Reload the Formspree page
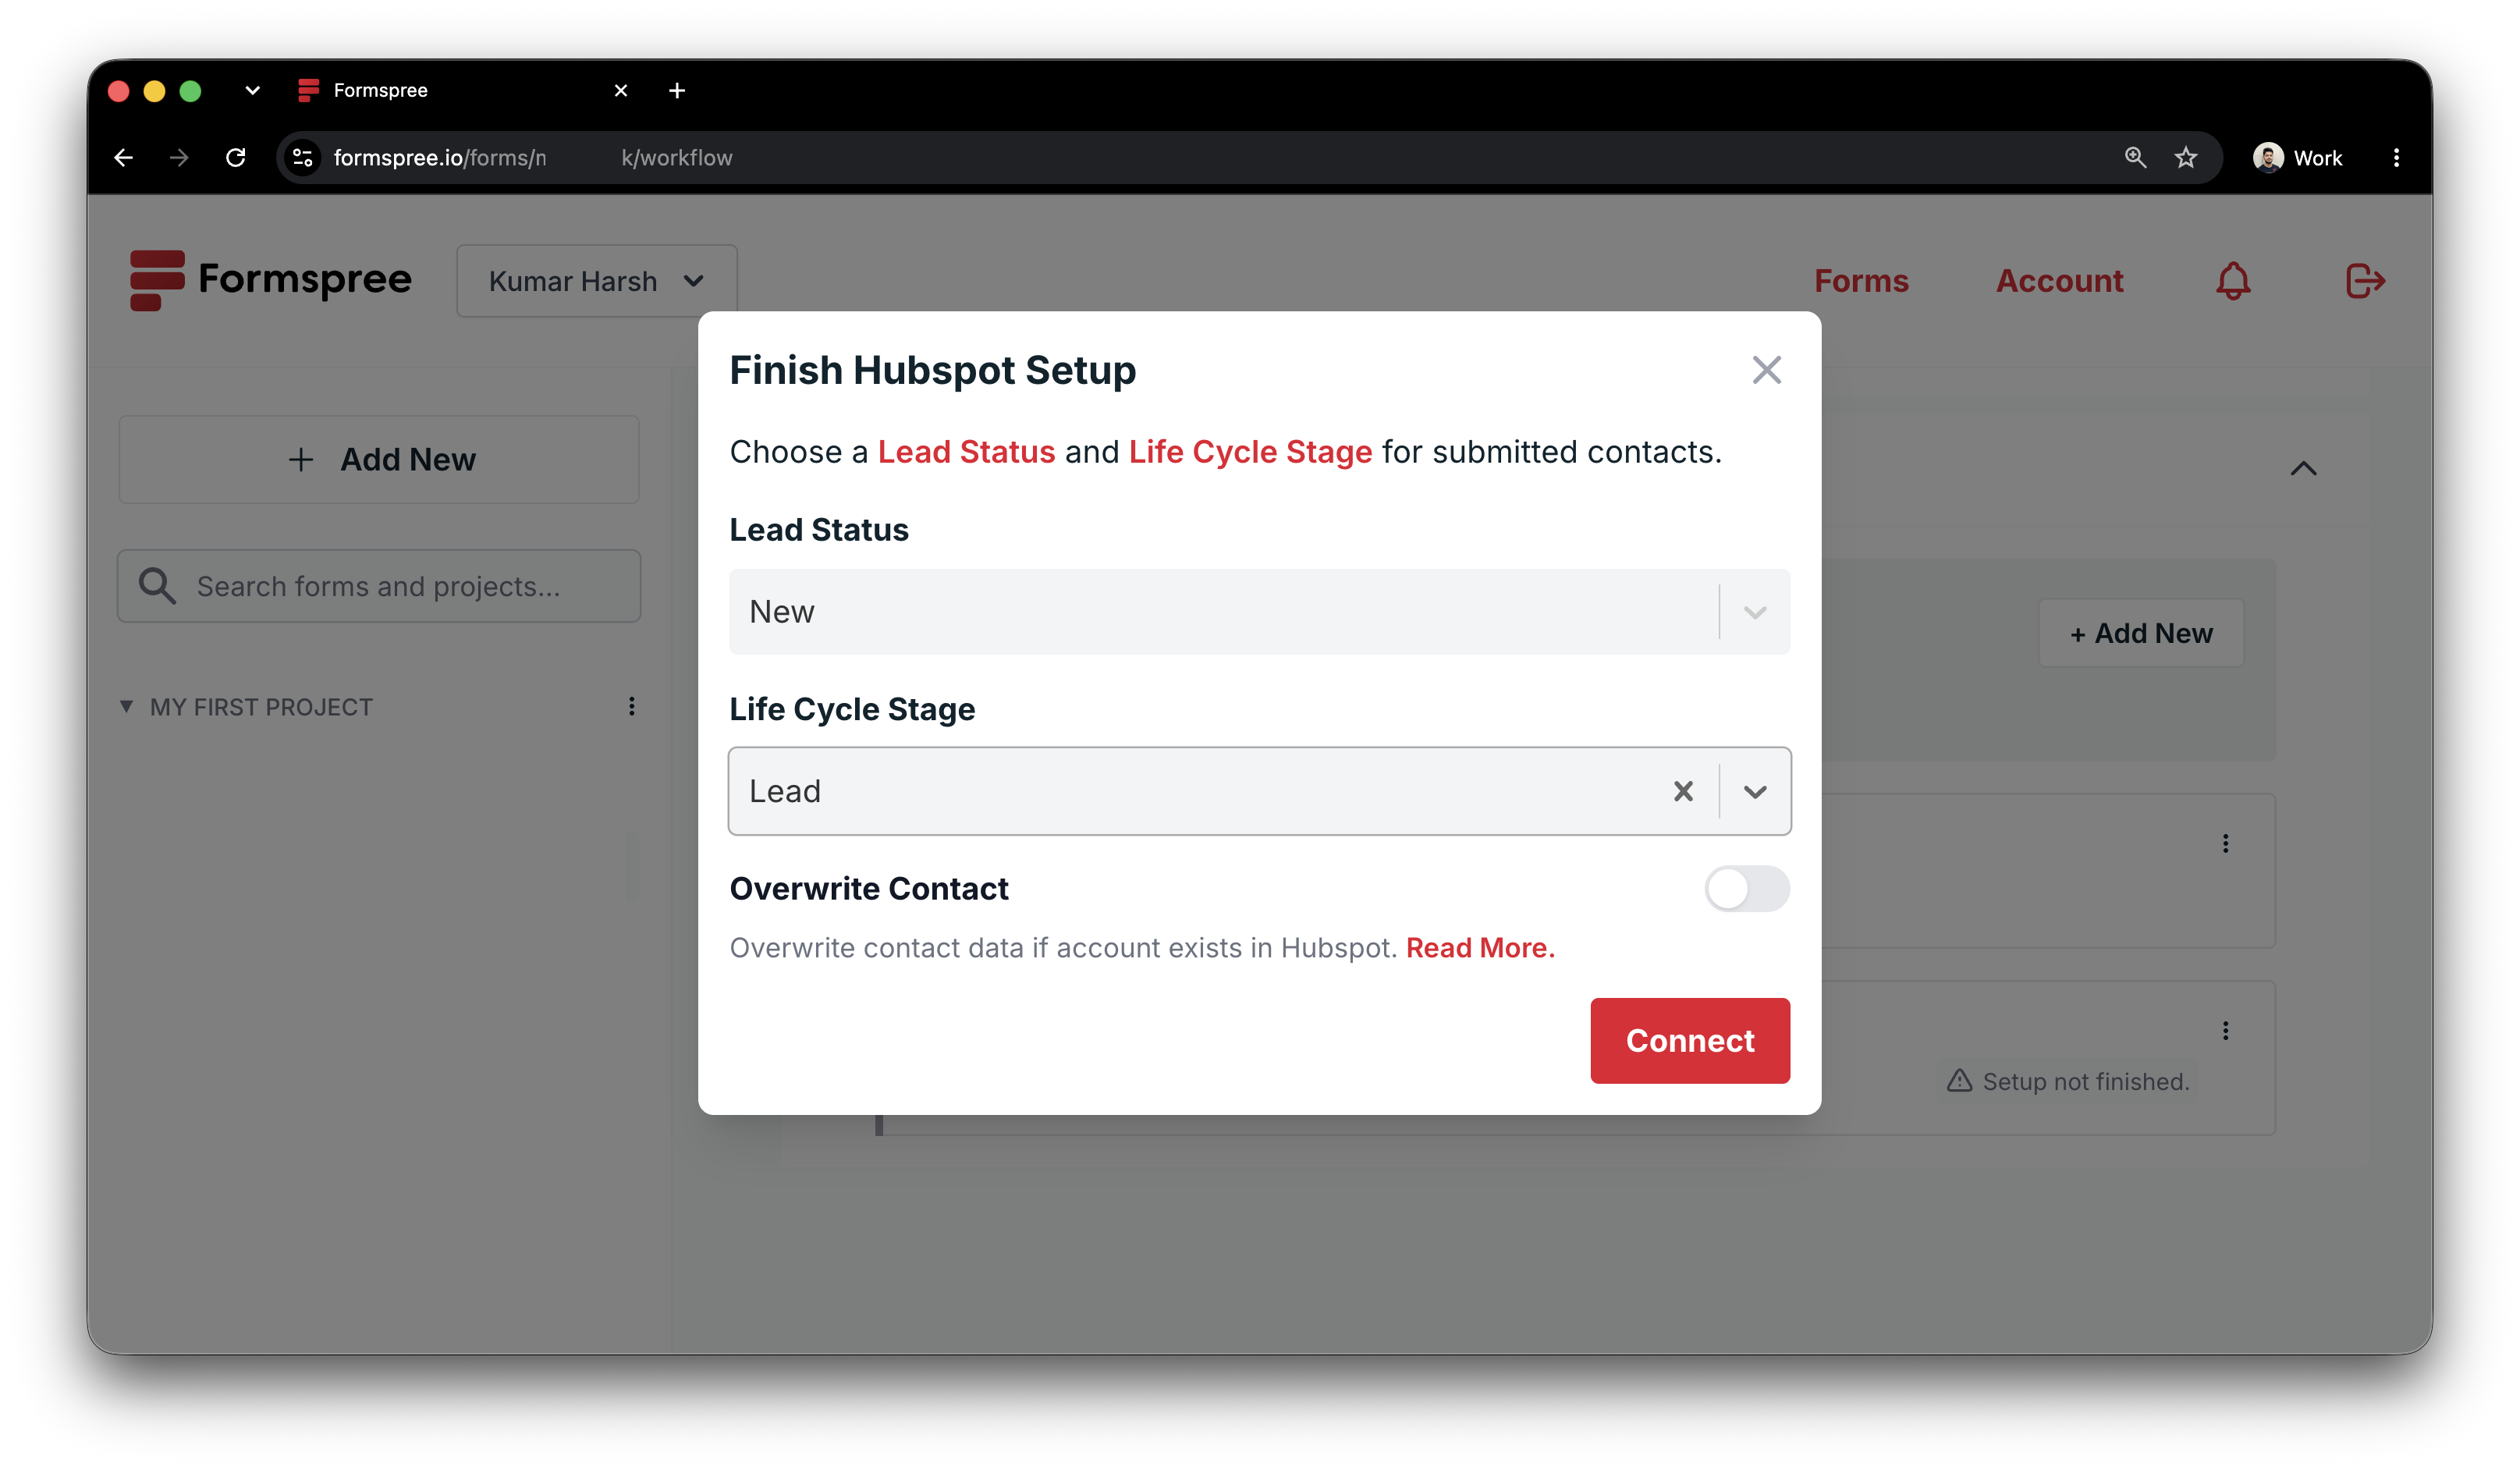The width and height of the screenshot is (2520, 1470). pyautogui.click(x=236, y=157)
